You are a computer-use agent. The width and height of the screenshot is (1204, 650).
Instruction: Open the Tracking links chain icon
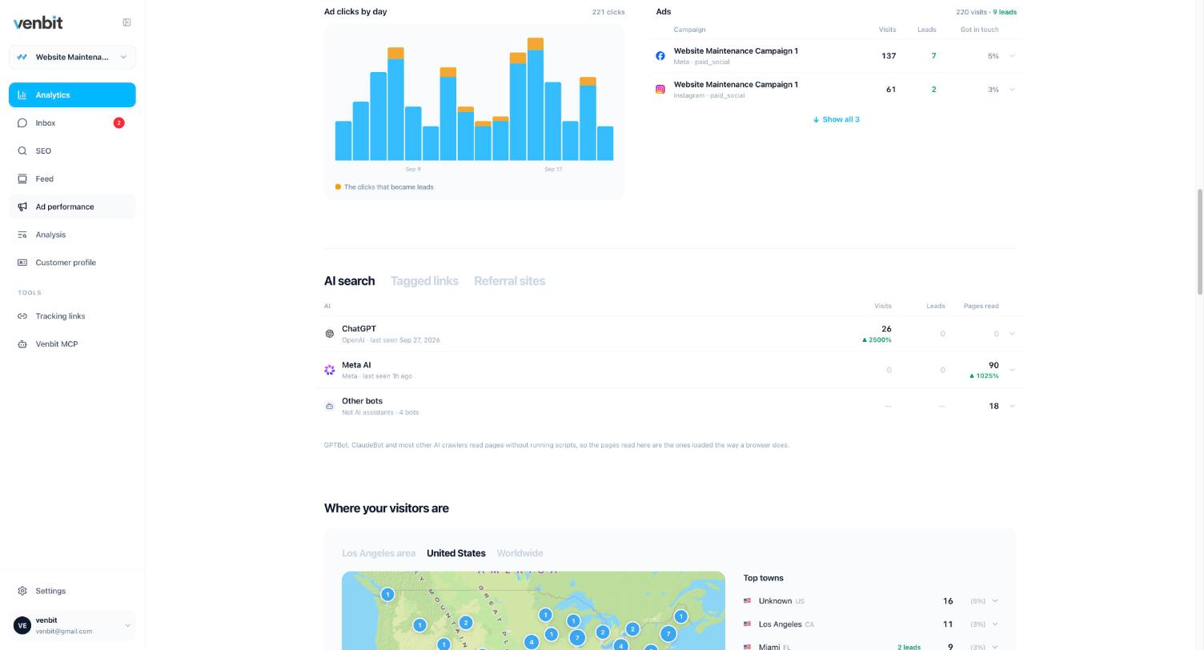pos(22,316)
